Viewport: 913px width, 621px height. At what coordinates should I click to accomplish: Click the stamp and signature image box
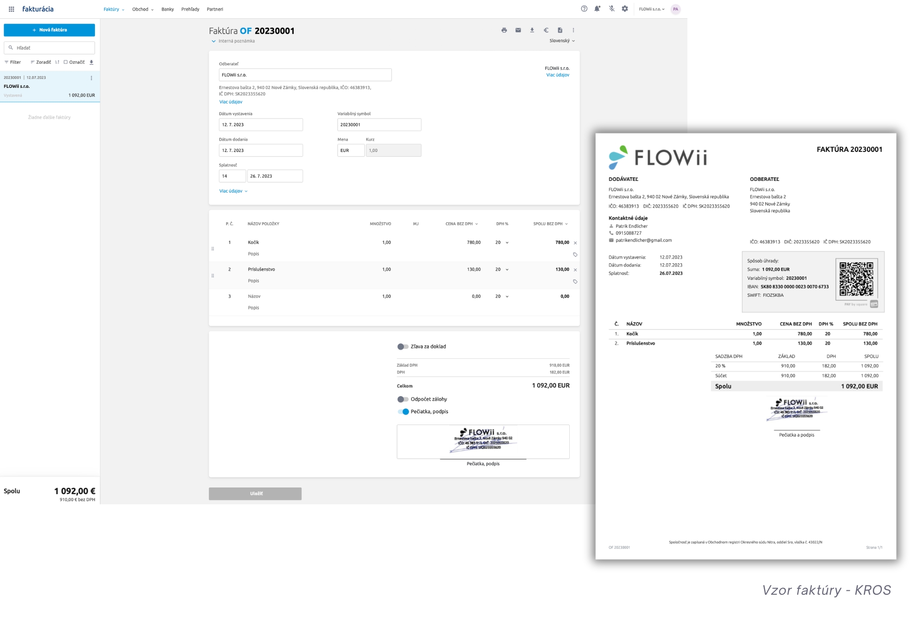point(483,441)
